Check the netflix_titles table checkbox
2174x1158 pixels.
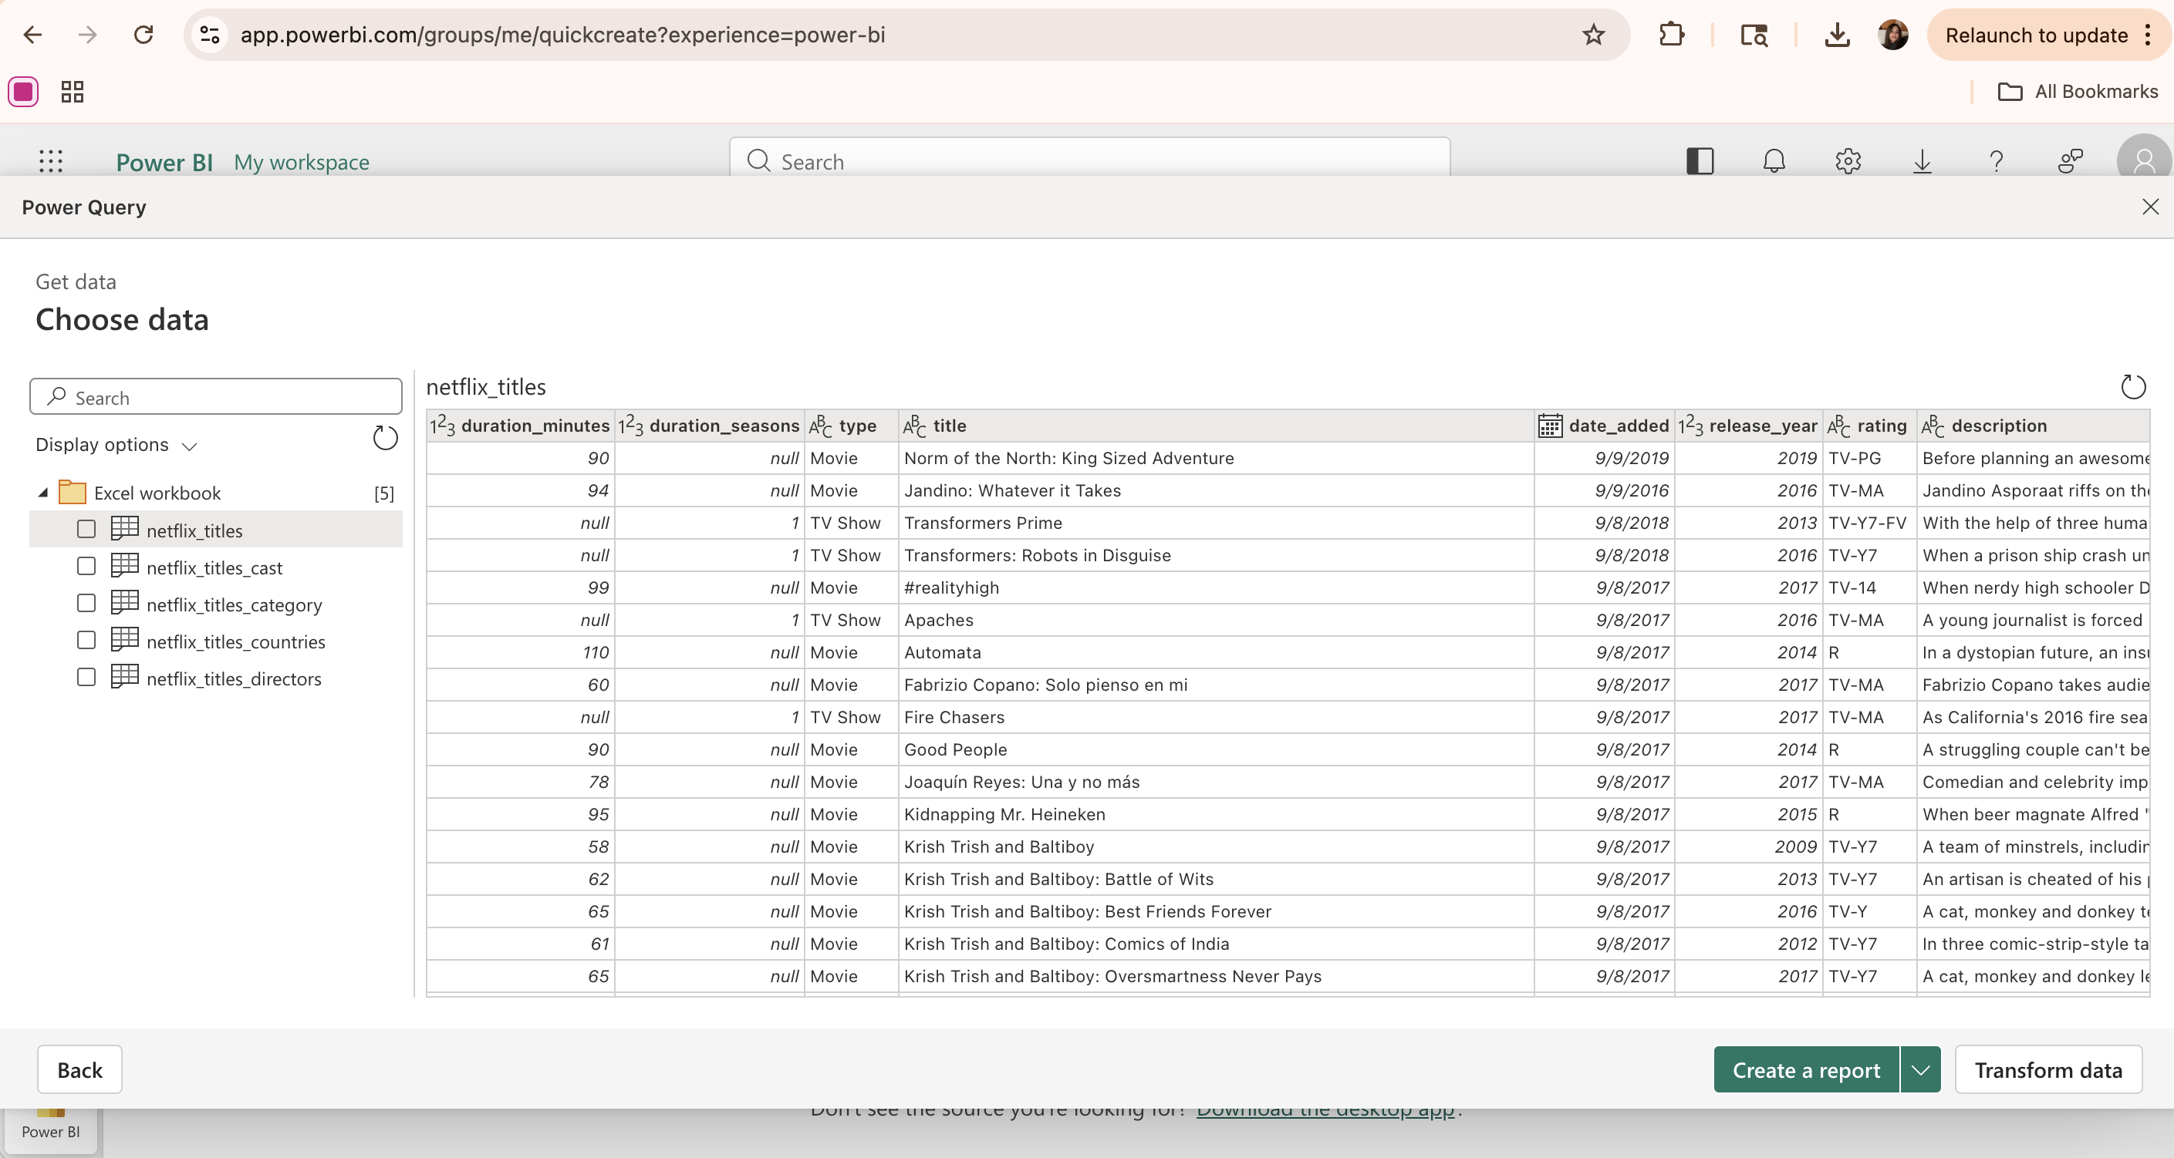86,530
